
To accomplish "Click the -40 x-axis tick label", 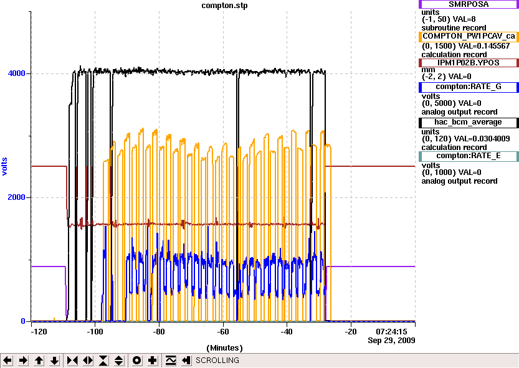I will coord(287,332).
